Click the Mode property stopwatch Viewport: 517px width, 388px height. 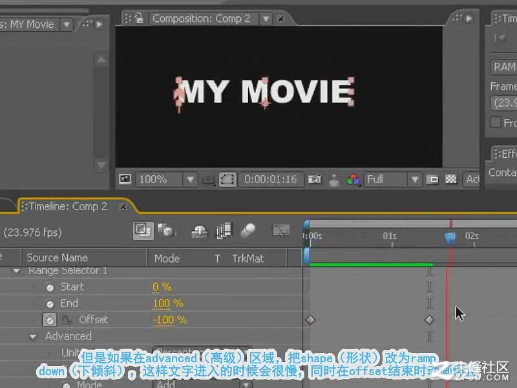(x=67, y=385)
